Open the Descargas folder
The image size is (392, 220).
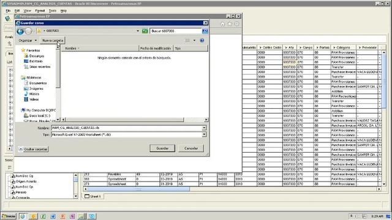pyautogui.click(x=37, y=56)
